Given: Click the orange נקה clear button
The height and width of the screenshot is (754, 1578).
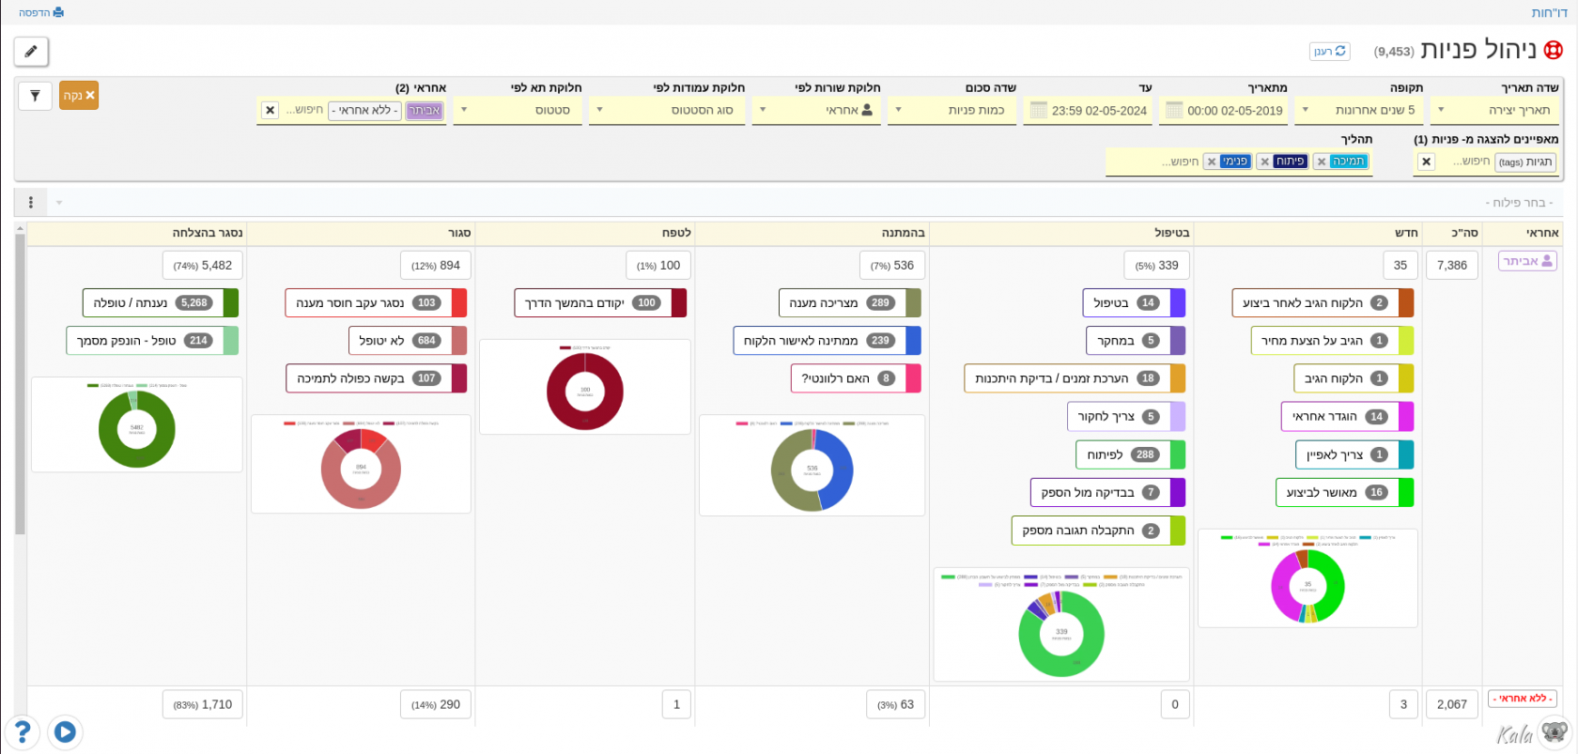Looking at the screenshot, I should (79, 96).
